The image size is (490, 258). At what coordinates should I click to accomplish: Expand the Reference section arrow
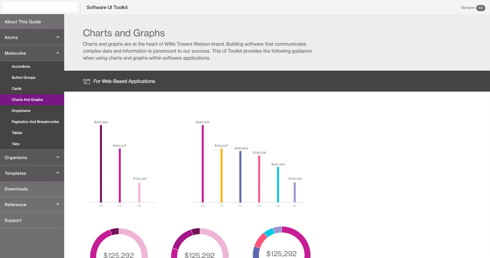pyautogui.click(x=58, y=204)
